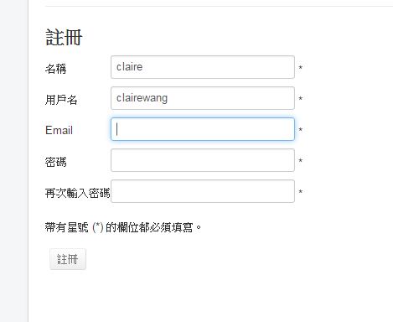
Task: Click the 用戶名 field label
Action: pyautogui.click(x=61, y=100)
